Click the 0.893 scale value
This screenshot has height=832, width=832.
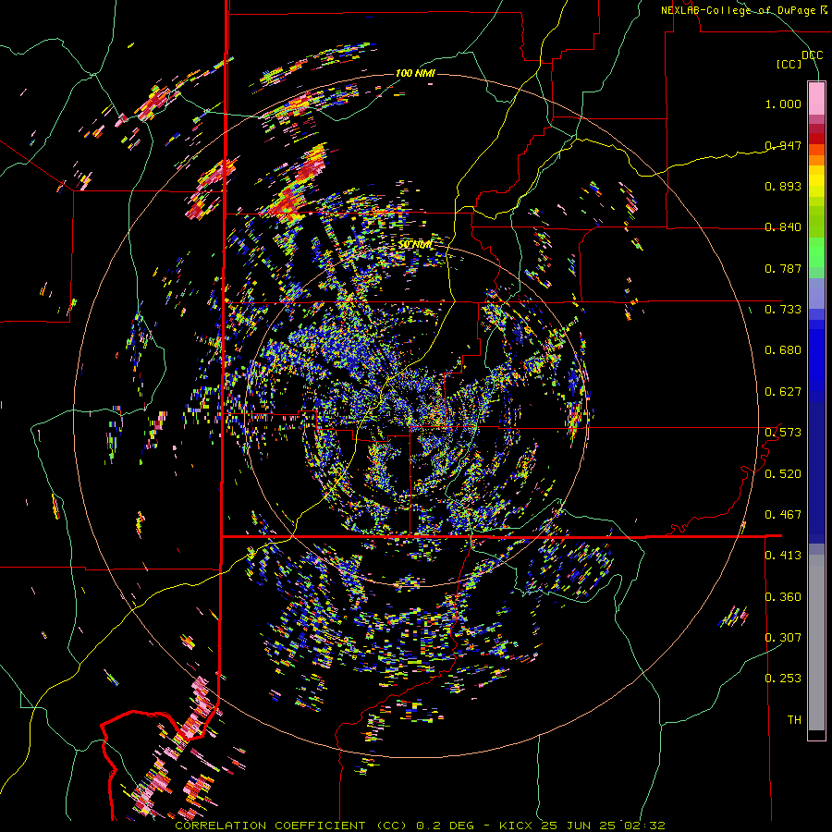[x=783, y=186]
